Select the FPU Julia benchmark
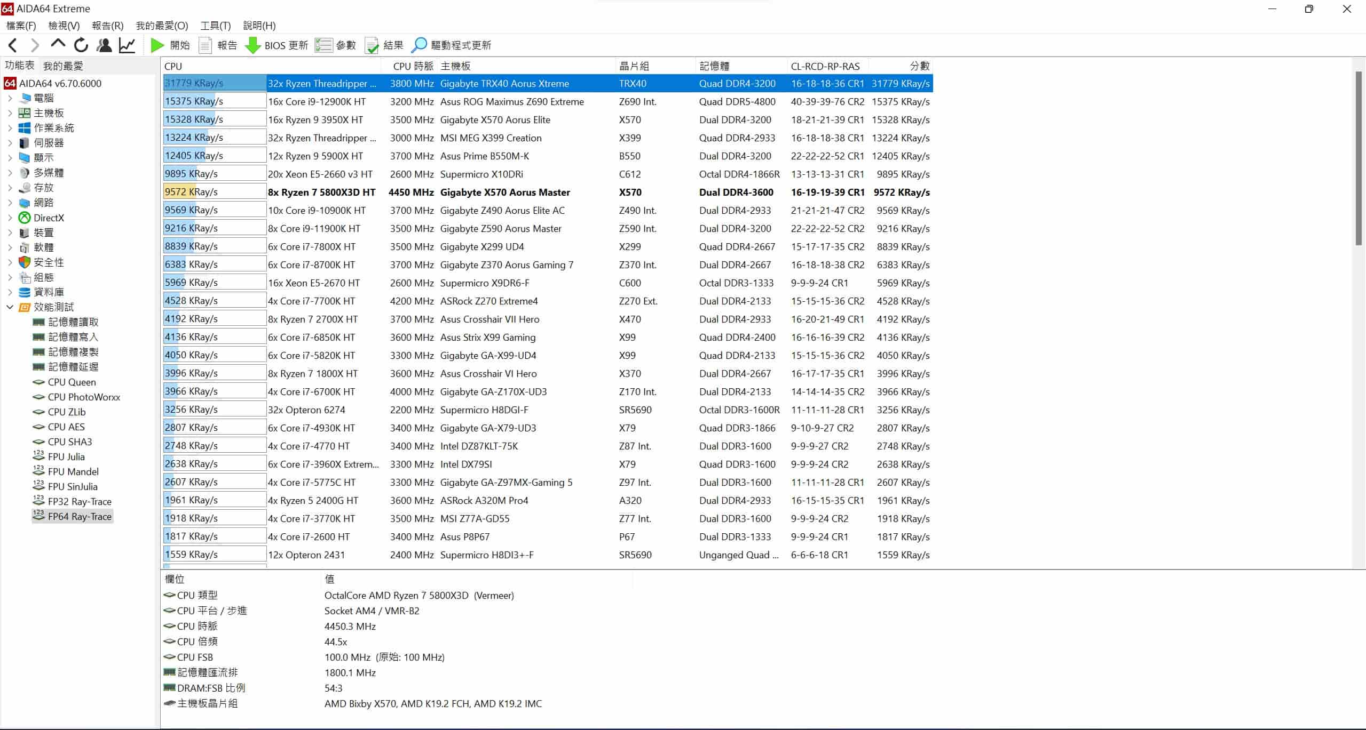Screen dimensions: 1366x730 click(59, 456)
